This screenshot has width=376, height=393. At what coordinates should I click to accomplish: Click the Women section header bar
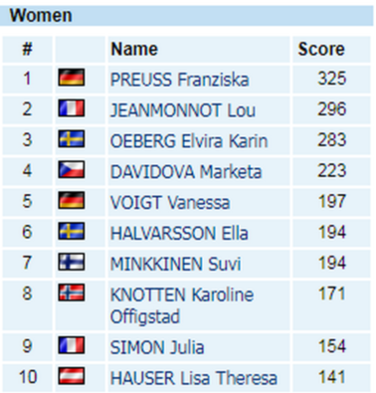(187, 16)
